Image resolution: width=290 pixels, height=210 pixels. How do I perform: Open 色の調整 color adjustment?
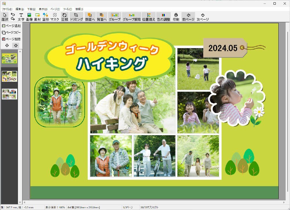coord(164,17)
